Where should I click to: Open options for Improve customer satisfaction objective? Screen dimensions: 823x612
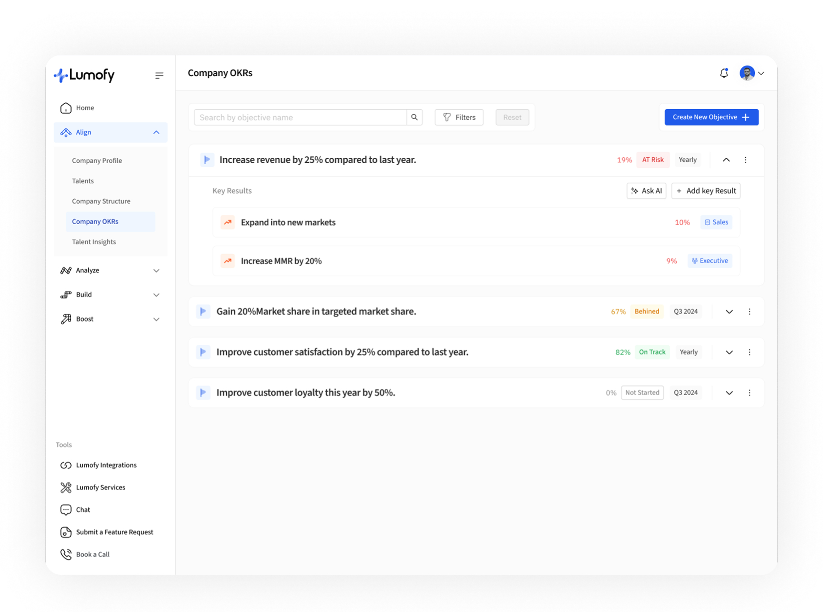[750, 352]
